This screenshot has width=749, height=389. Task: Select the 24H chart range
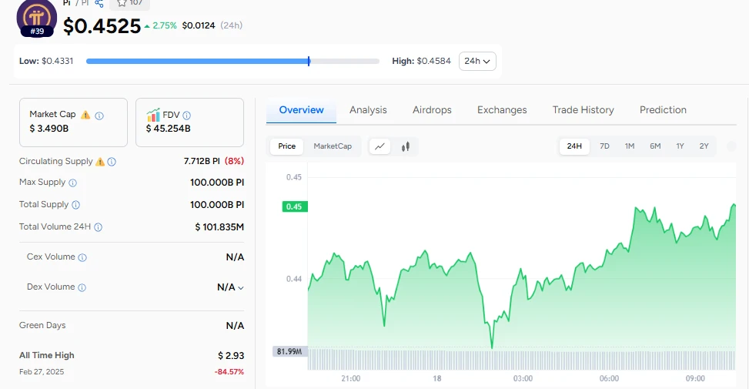[574, 146]
